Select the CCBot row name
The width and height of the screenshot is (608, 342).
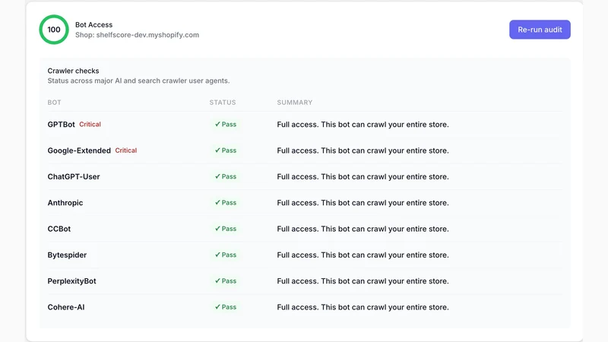coord(59,229)
